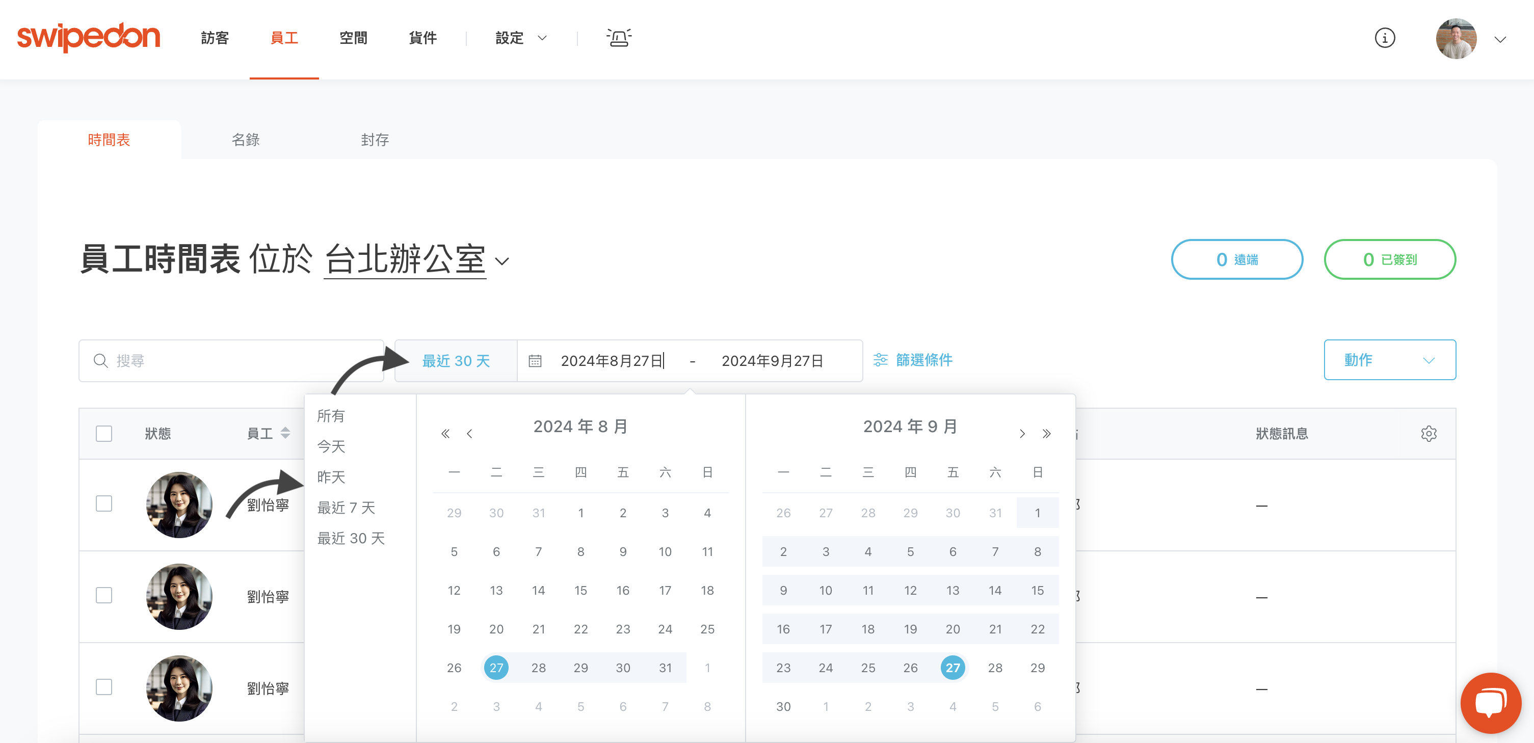Pick September 27 highlighted end date
This screenshot has width=1534, height=743.
point(953,668)
